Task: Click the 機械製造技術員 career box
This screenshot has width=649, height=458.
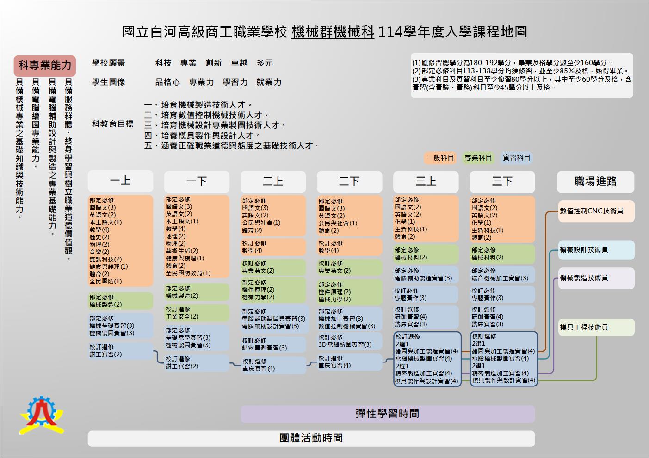Action: click(x=596, y=278)
